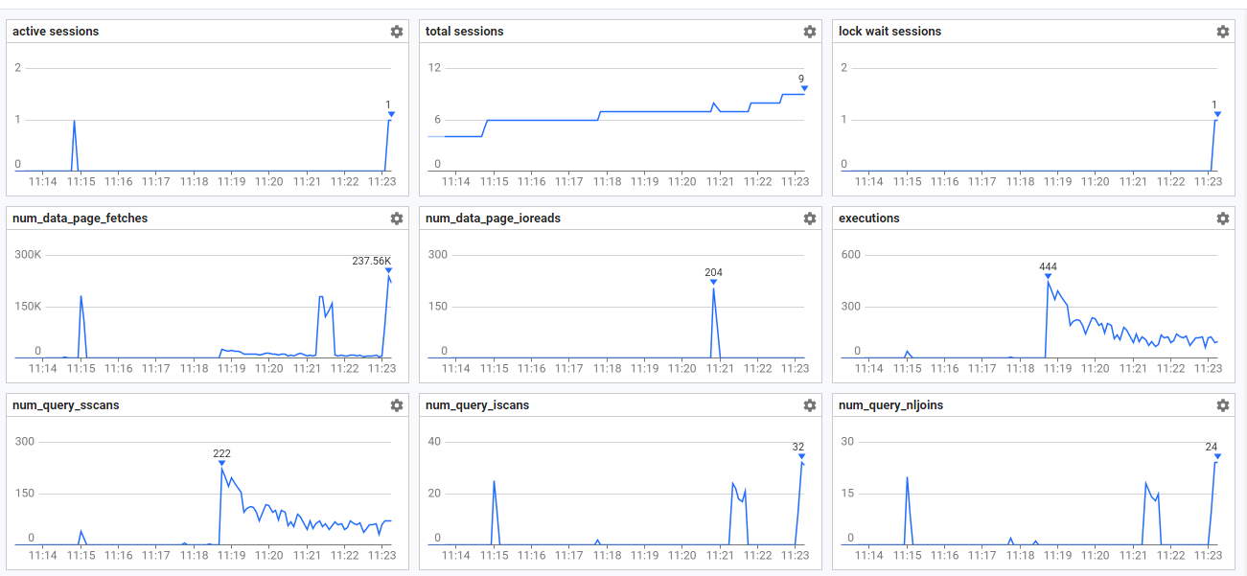Select the 222 peak marker in sscans chart
Image resolution: width=1247 pixels, height=576 pixels.
point(221,464)
